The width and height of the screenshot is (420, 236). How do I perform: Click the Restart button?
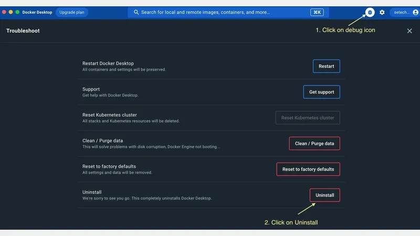pos(326,66)
